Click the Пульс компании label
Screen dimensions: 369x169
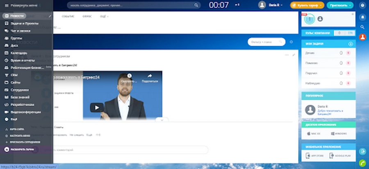pyautogui.click(x=318, y=33)
